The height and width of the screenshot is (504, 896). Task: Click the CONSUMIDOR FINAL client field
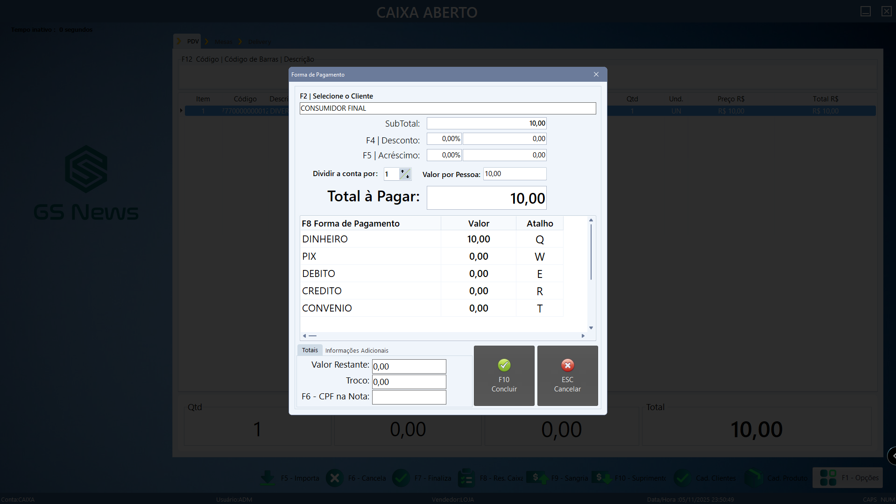click(447, 108)
